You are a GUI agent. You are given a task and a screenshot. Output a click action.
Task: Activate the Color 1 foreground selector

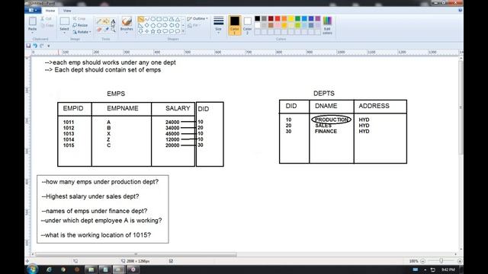pos(235,25)
